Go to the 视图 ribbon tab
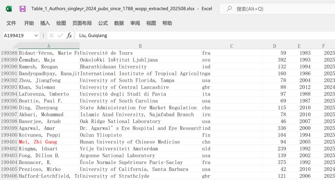Image resolution: width=335 pixels, height=180 pixels. (151, 23)
